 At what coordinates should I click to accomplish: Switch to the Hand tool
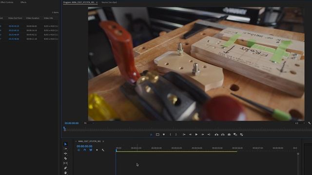click(65, 173)
